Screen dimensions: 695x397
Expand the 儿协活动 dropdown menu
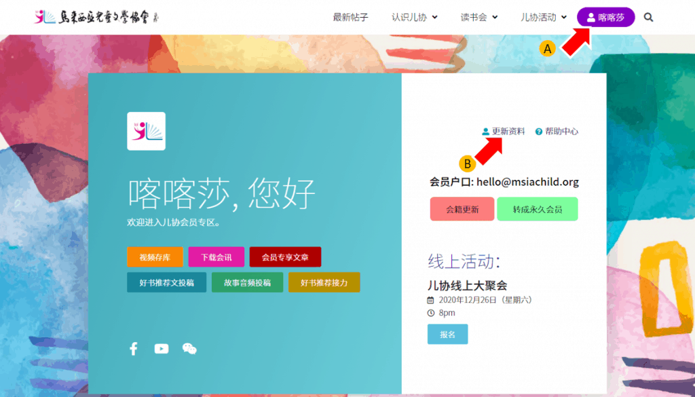click(543, 18)
